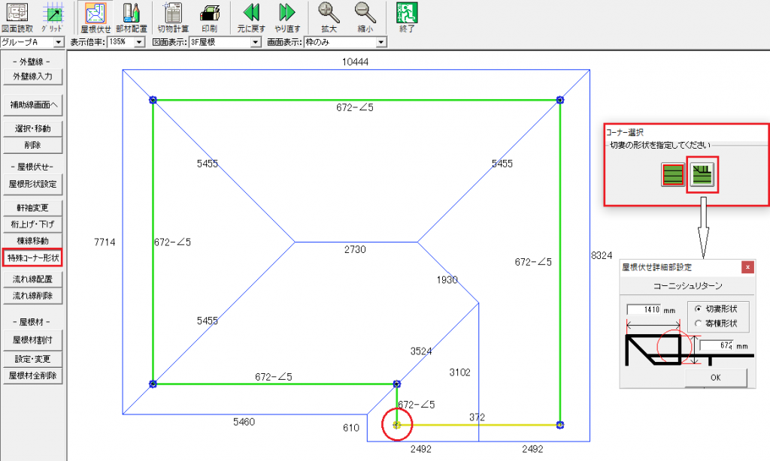Open the 切物計算 cut calculation
This screenshot has width=770, height=461.
tap(173, 17)
